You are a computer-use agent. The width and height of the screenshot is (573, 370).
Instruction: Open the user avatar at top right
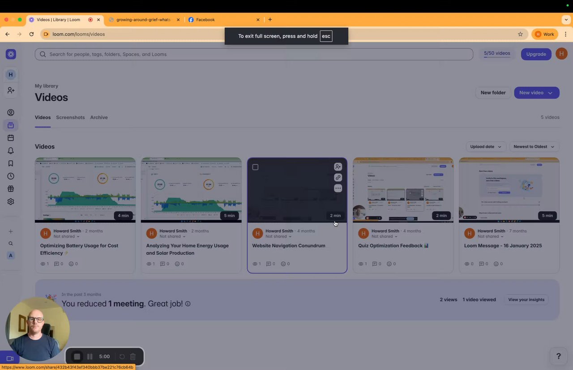coord(561,54)
